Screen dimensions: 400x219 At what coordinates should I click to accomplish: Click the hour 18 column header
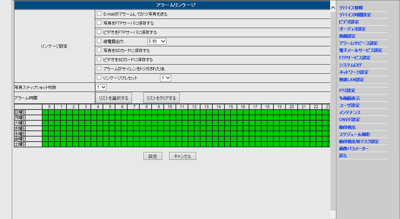click(x=267, y=107)
